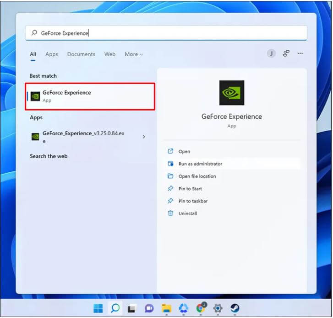
Task: Click the large NVIDIA logo in preview pane
Action: (x=232, y=93)
